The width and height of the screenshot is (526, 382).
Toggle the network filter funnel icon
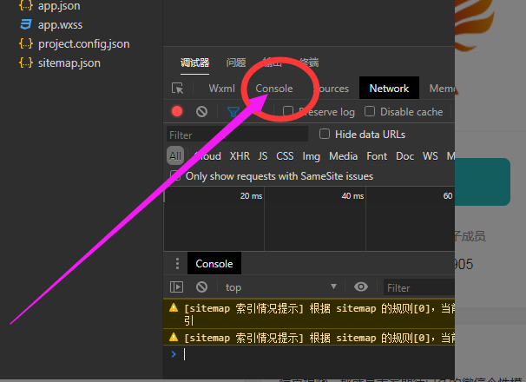click(233, 112)
